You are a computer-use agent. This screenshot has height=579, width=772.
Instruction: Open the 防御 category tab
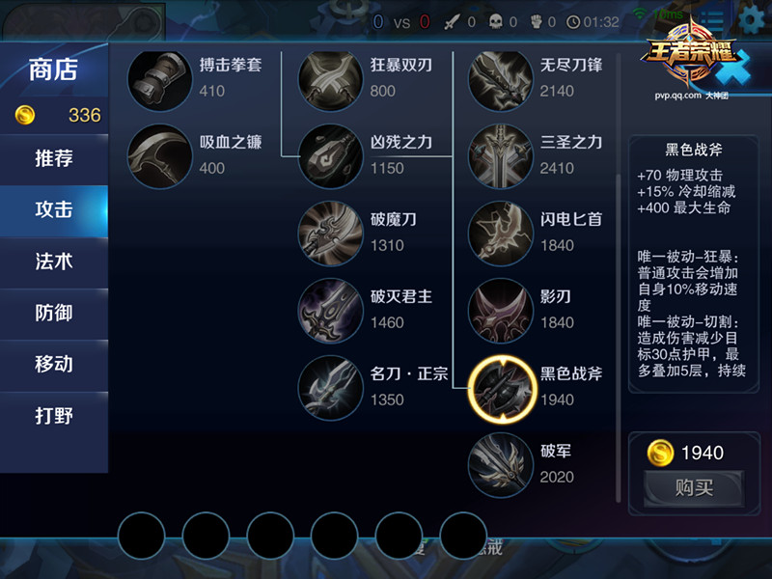click(x=54, y=313)
